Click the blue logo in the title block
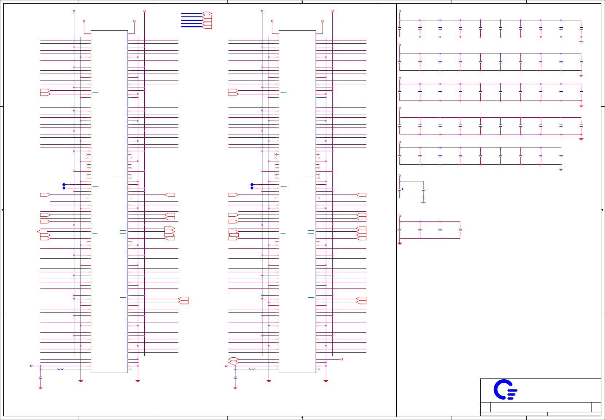605x420 pixels. coord(506,389)
